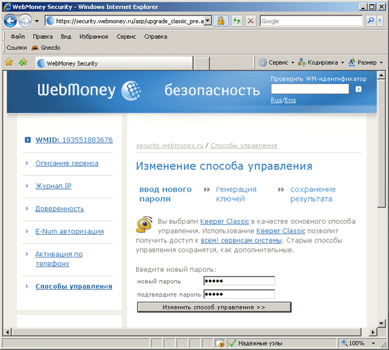The image size is (389, 350).
Task: Click the security lock icon by address bar
Action: [x=220, y=21]
